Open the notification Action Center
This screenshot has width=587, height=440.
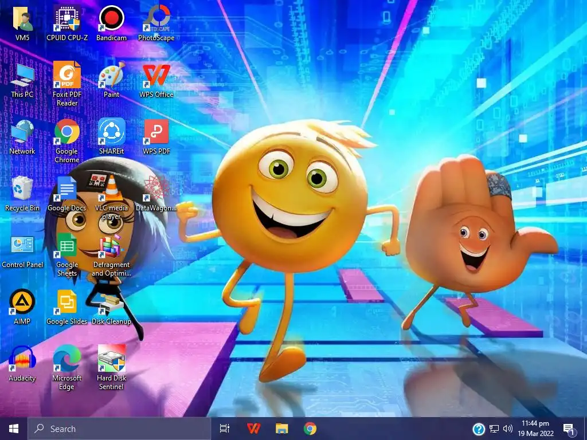coord(569,429)
